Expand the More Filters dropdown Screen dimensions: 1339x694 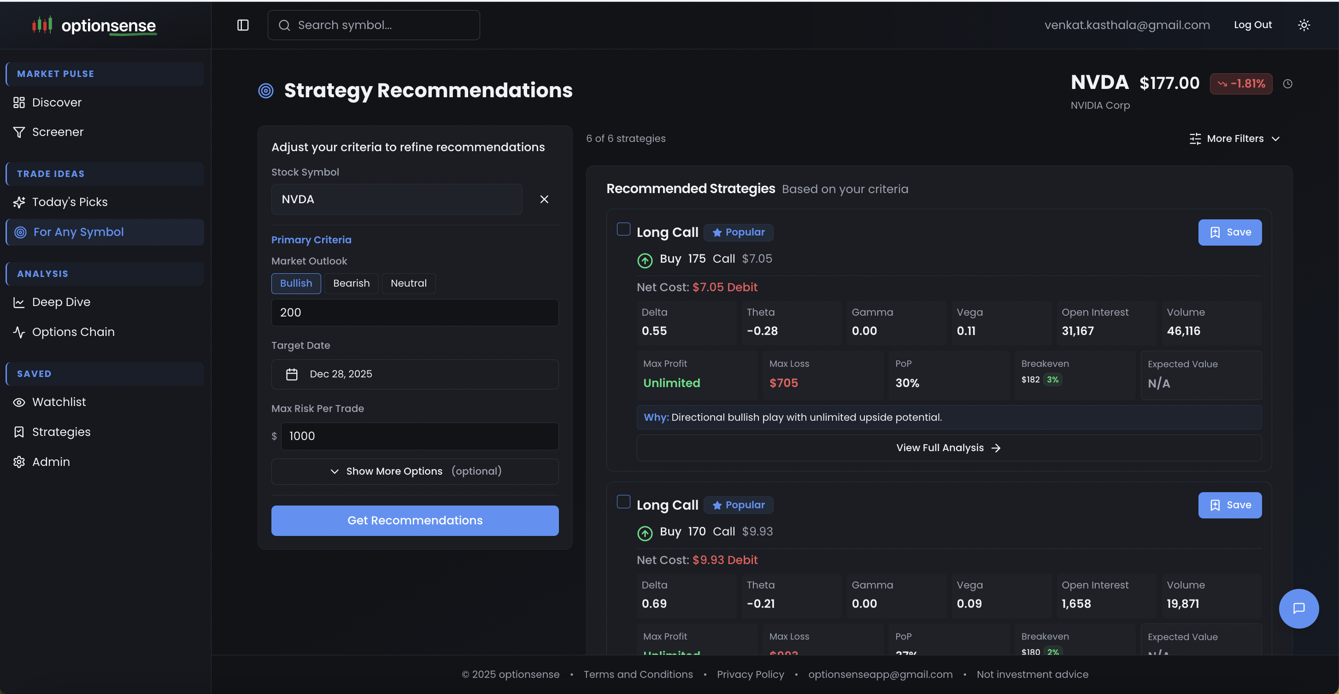click(x=1234, y=139)
